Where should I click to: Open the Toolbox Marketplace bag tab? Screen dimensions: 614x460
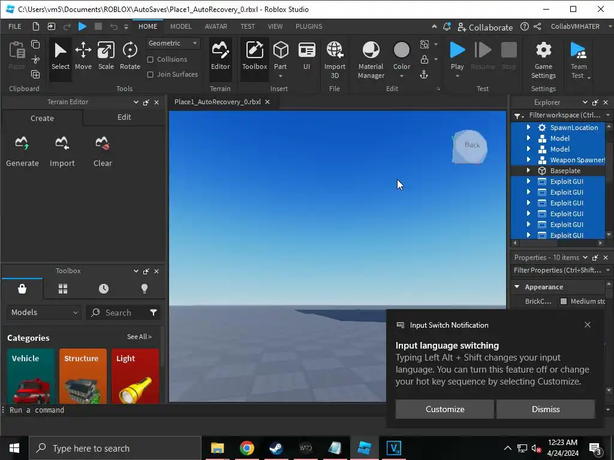[x=22, y=289]
